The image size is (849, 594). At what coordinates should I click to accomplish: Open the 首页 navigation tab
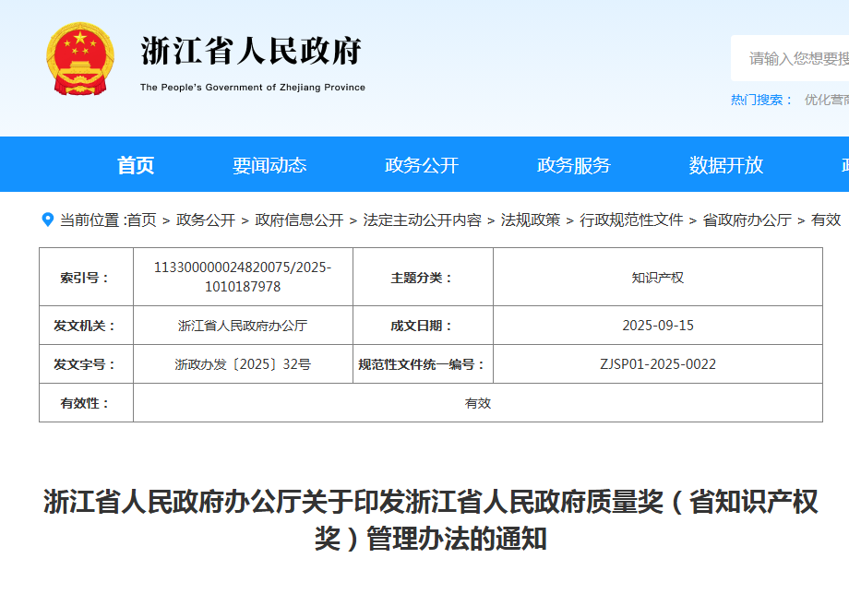click(136, 165)
